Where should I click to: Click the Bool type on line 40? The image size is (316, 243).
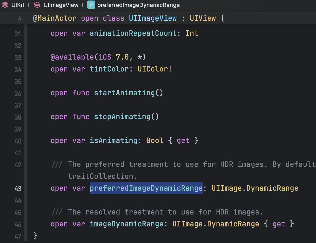pyautogui.click(x=155, y=140)
